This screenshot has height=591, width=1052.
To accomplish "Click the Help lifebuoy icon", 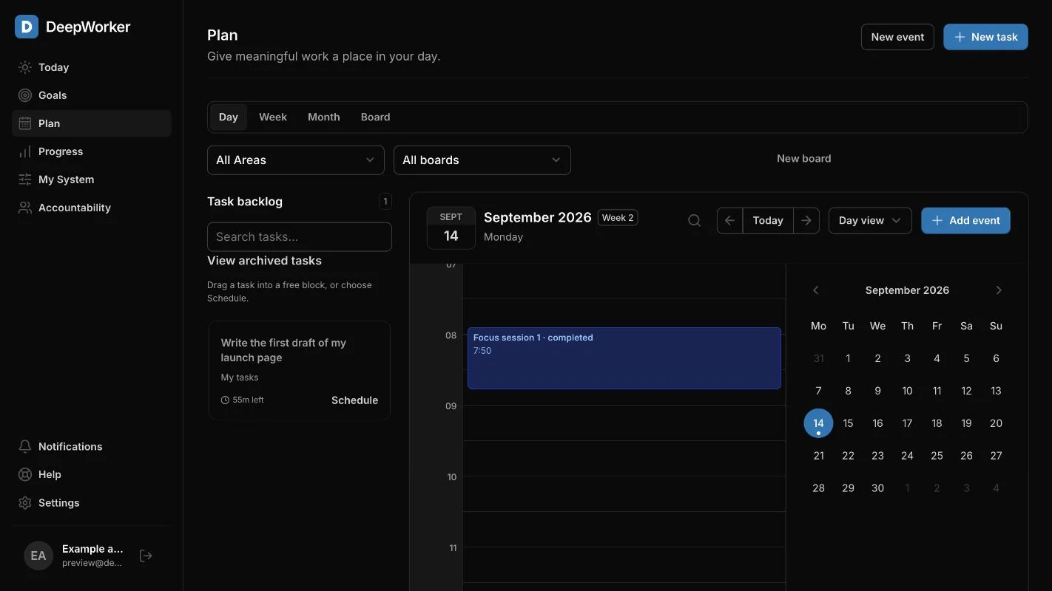I will point(25,474).
